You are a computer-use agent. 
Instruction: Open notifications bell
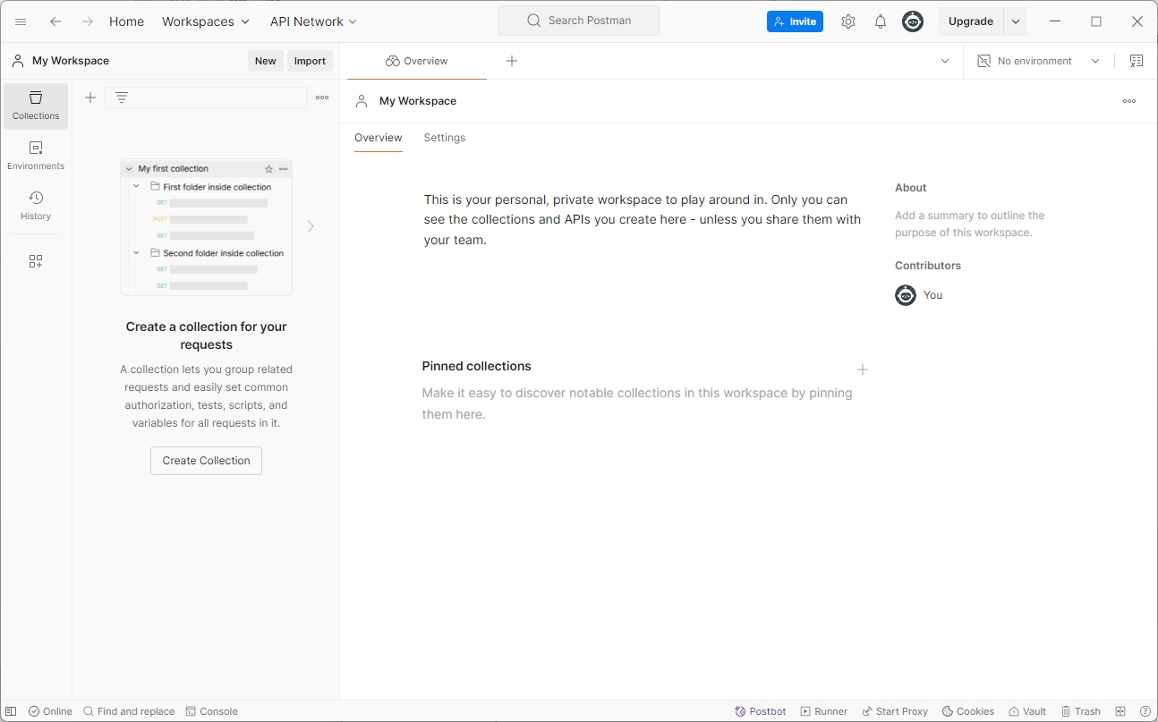point(881,21)
